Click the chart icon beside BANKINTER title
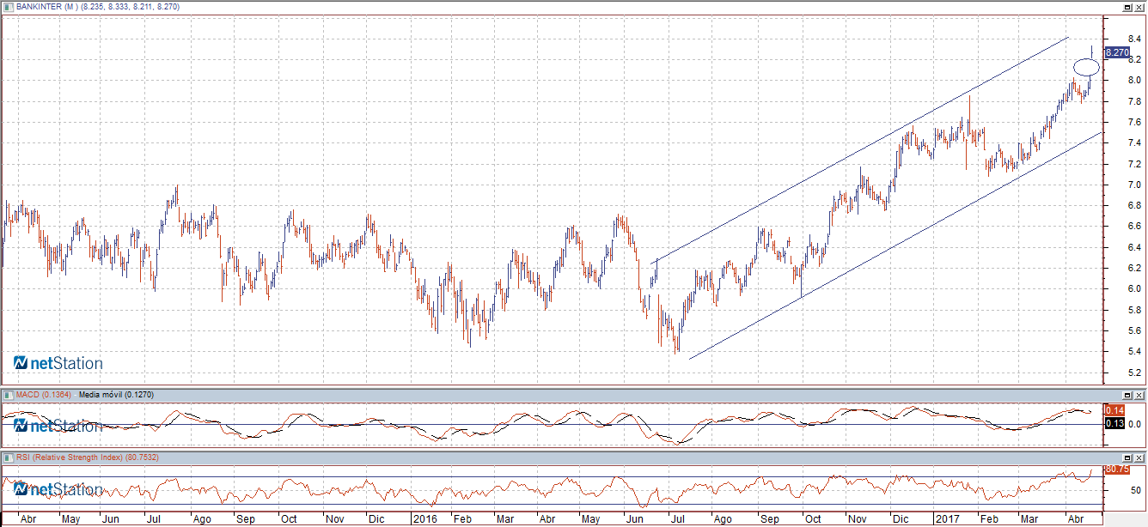The height and width of the screenshot is (527, 1148). [8, 5]
